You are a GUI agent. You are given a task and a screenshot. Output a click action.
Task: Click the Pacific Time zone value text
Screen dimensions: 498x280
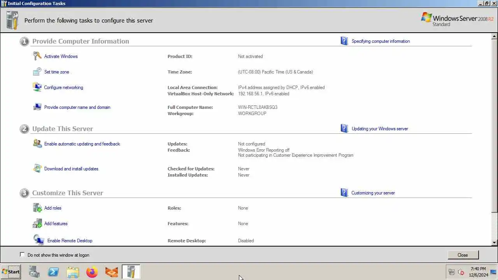click(275, 72)
